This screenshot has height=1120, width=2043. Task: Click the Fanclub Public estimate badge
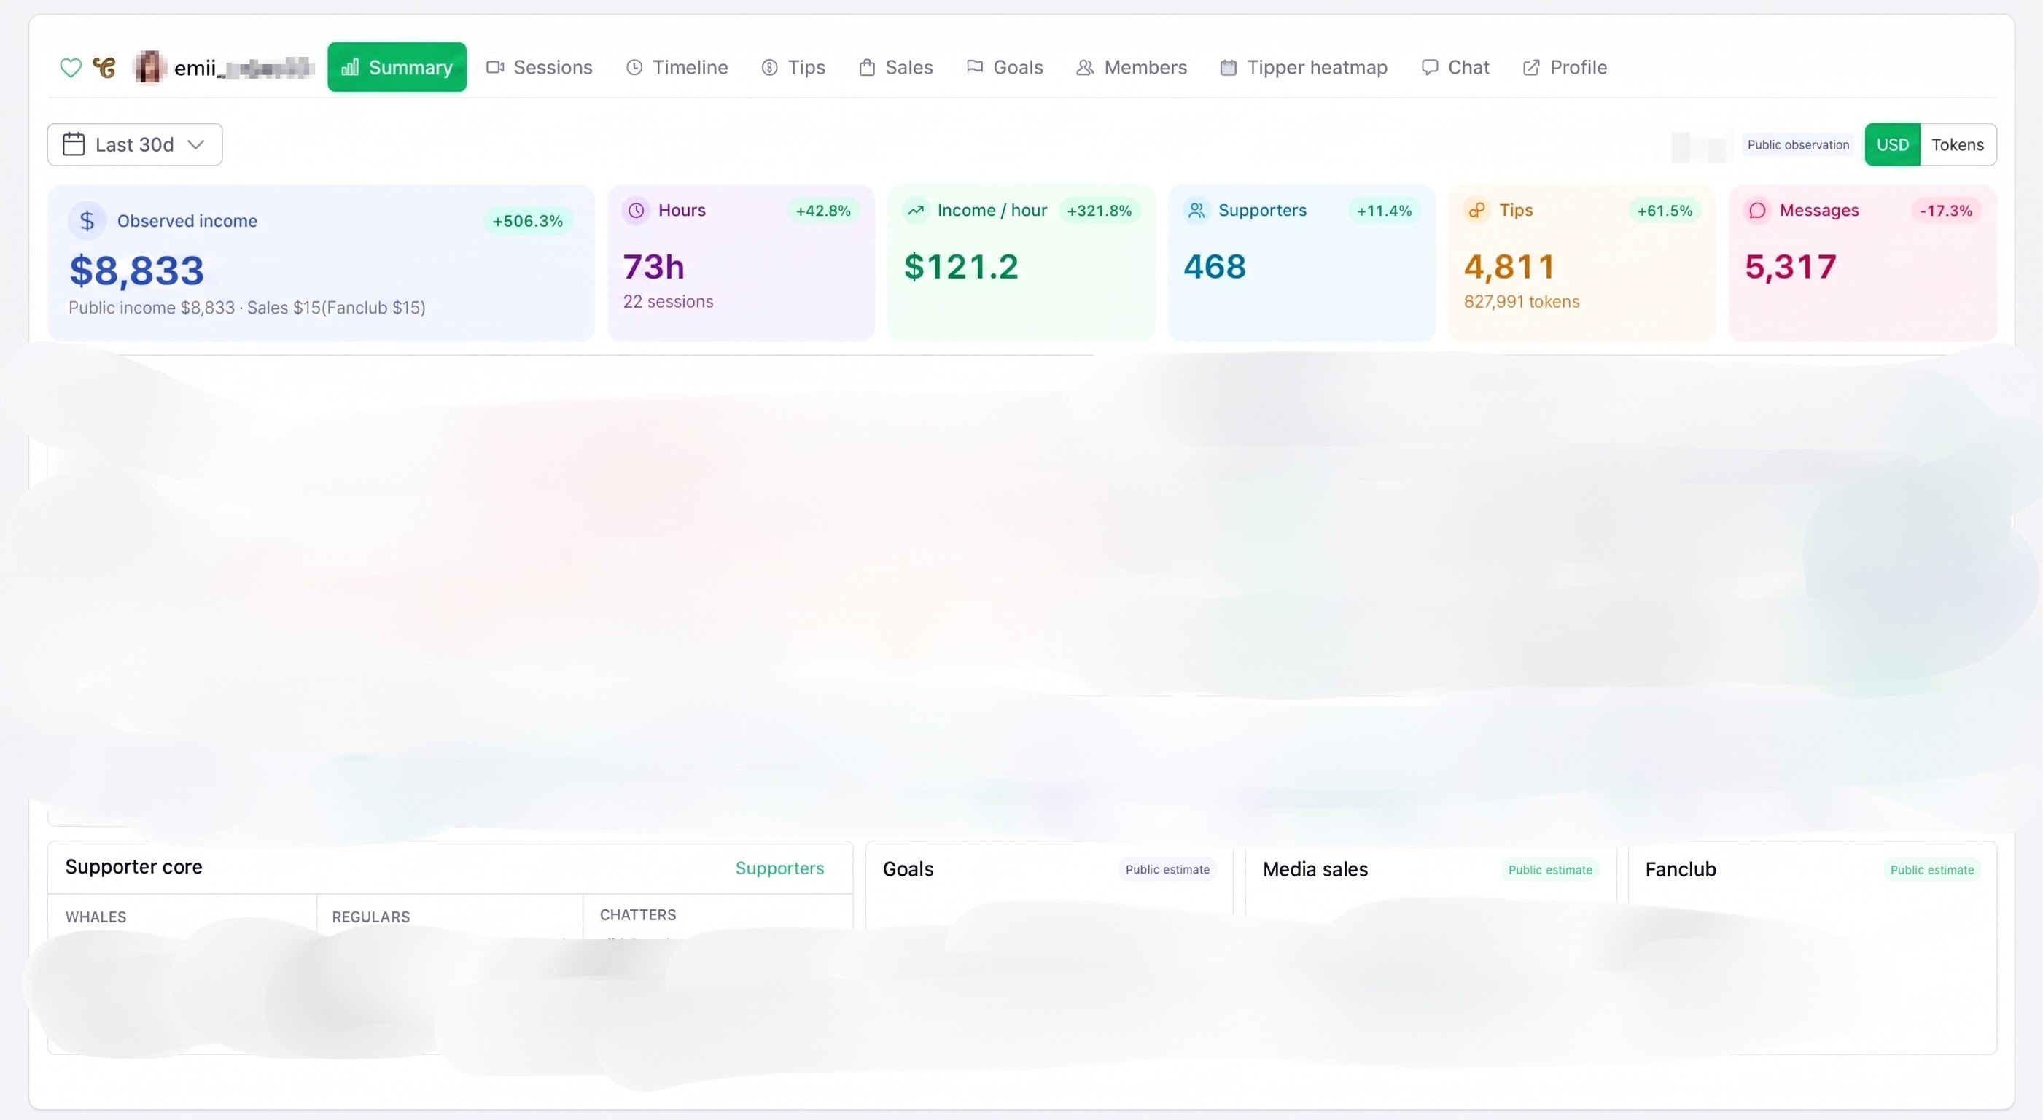pyautogui.click(x=1932, y=869)
